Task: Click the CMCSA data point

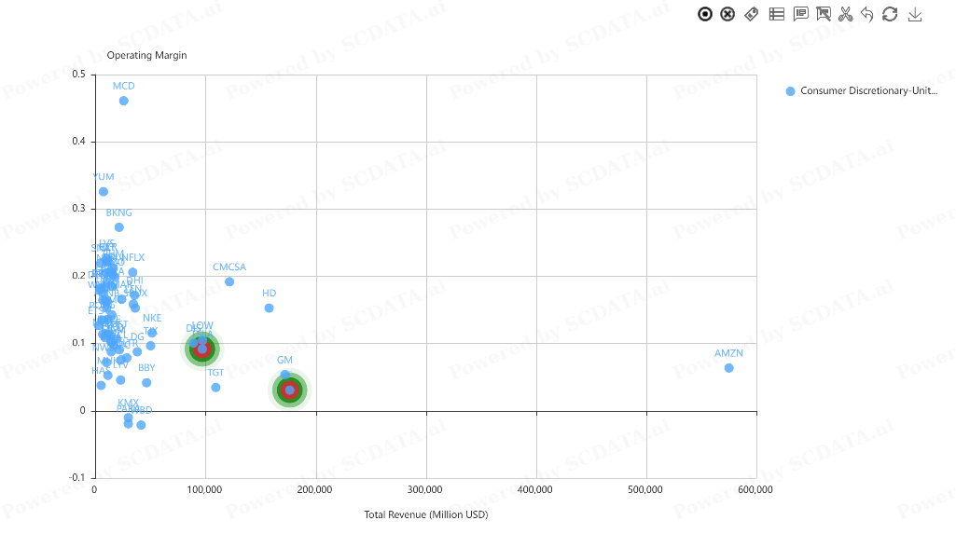Action: coord(229,281)
